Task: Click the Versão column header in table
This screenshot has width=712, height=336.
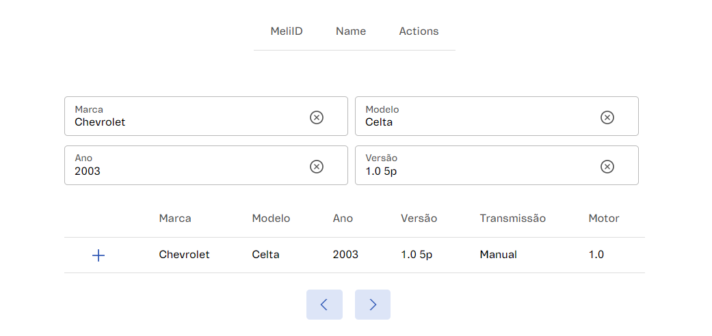Action: [419, 219]
